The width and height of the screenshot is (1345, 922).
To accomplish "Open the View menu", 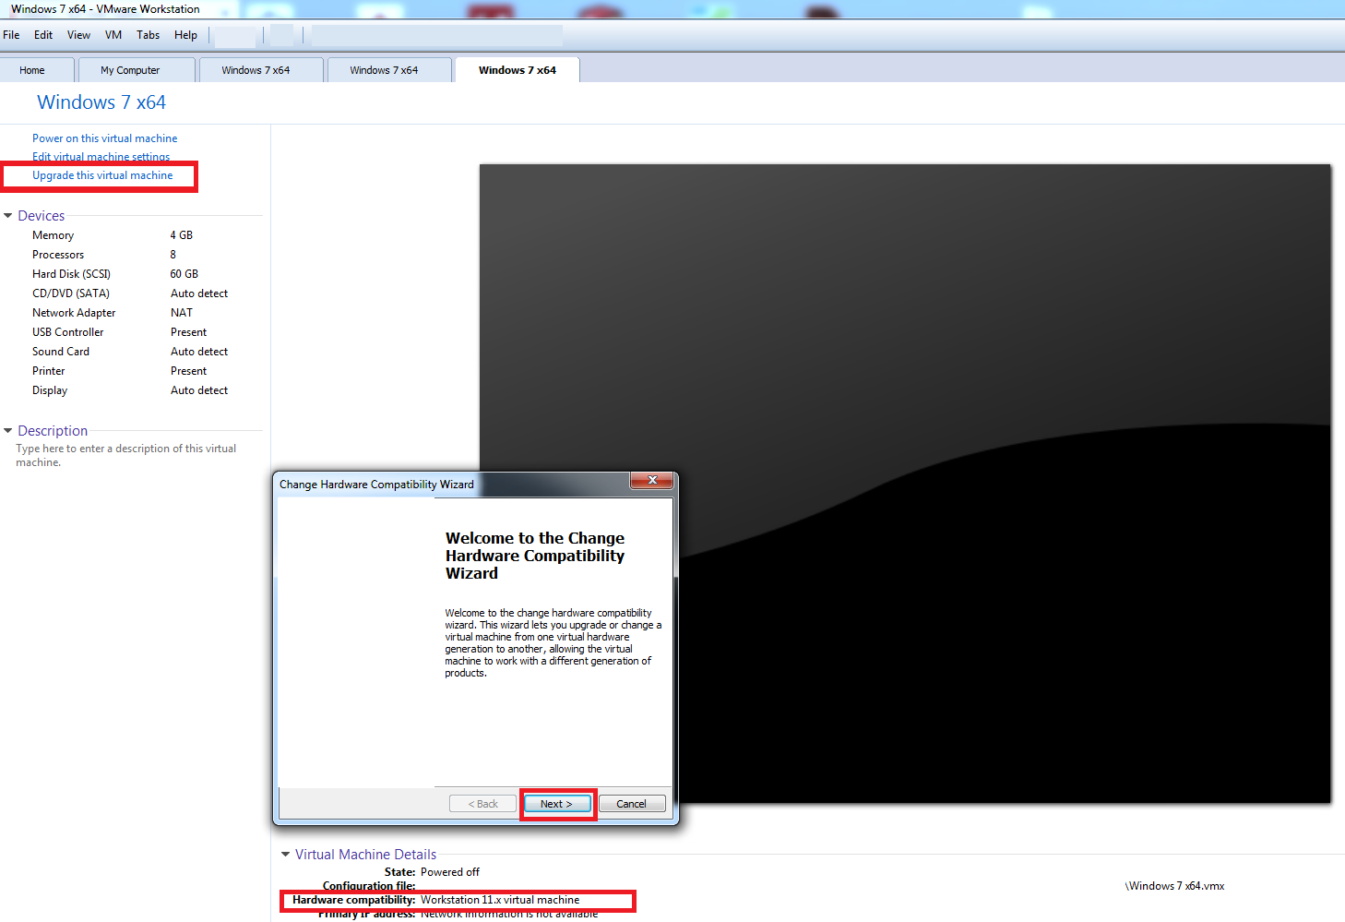I will coord(78,35).
